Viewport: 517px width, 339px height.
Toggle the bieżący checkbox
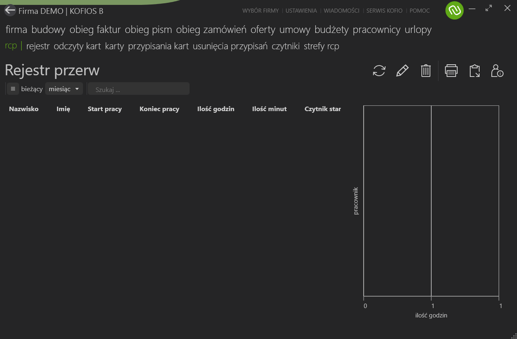13,89
